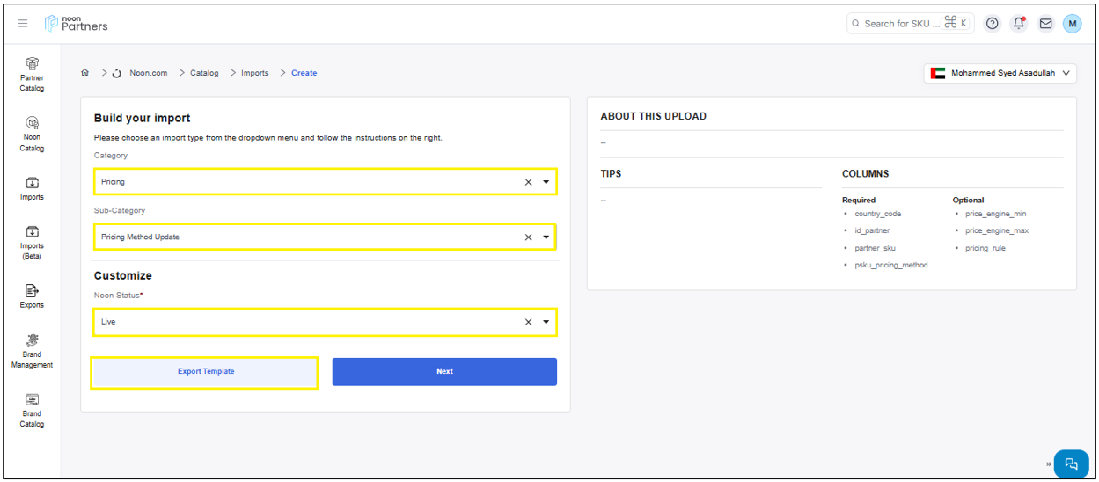Open Noon Catalog in the sidebar

coord(33,134)
